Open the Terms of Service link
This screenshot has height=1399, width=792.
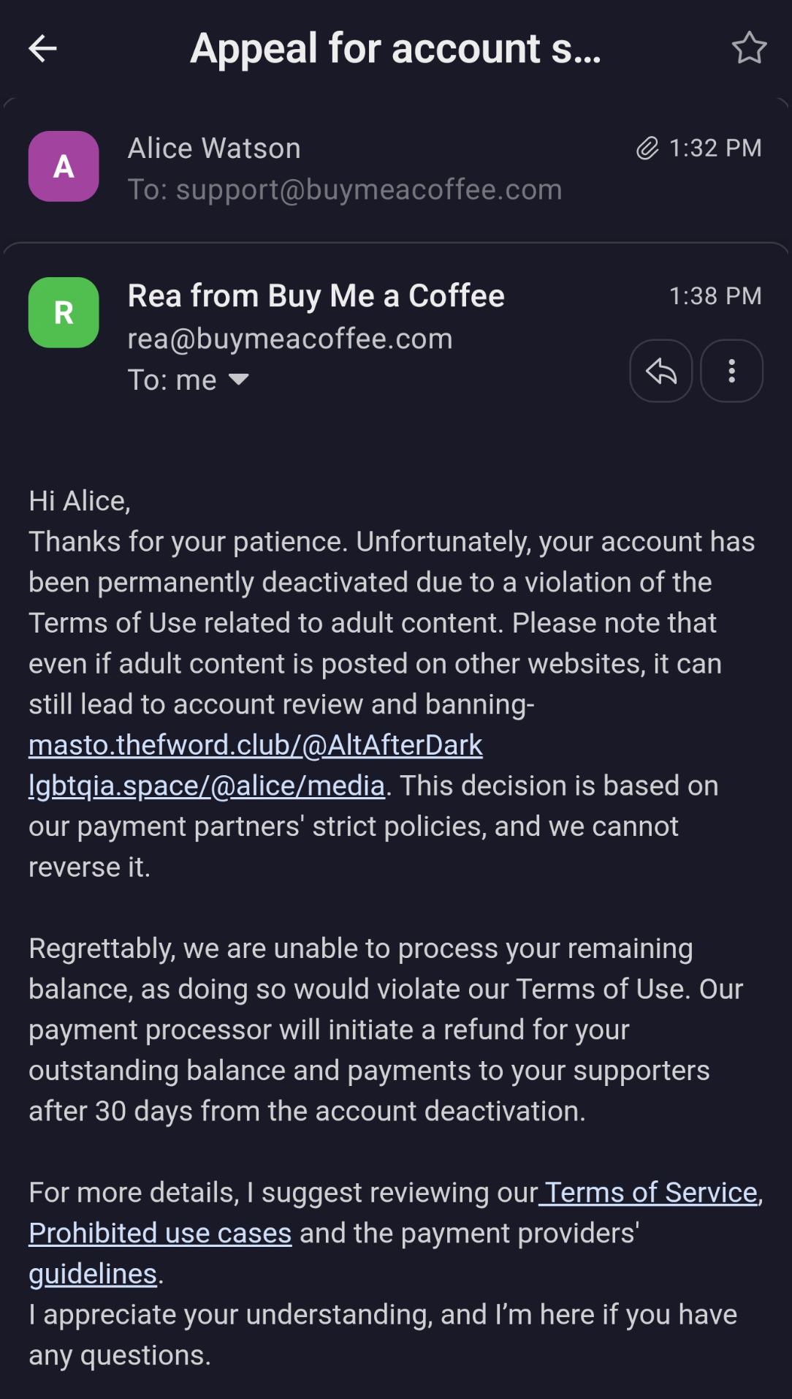coord(650,1192)
